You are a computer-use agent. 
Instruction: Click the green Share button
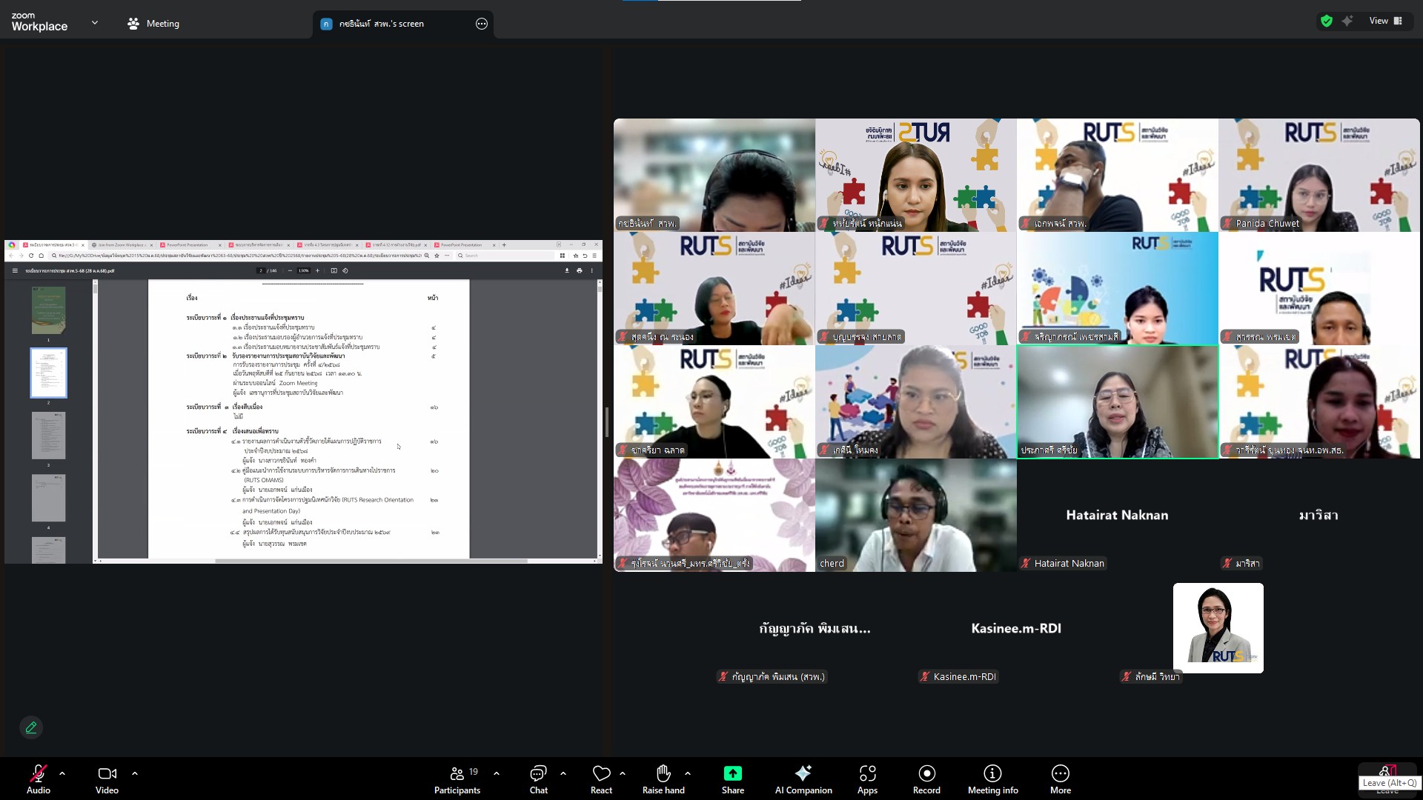(x=732, y=774)
